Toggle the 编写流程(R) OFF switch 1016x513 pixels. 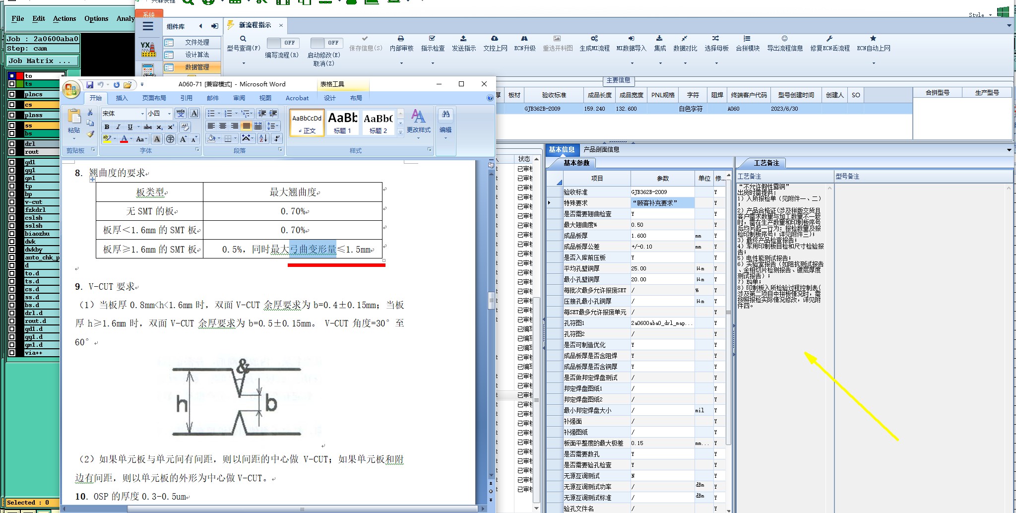[282, 43]
